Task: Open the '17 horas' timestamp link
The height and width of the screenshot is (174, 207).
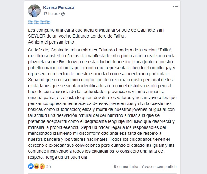Action: (x=51, y=14)
